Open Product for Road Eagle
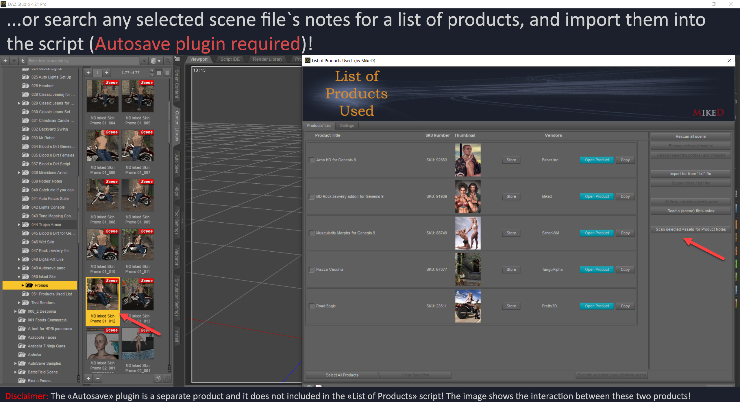The height and width of the screenshot is (402, 740). click(x=597, y=306)
